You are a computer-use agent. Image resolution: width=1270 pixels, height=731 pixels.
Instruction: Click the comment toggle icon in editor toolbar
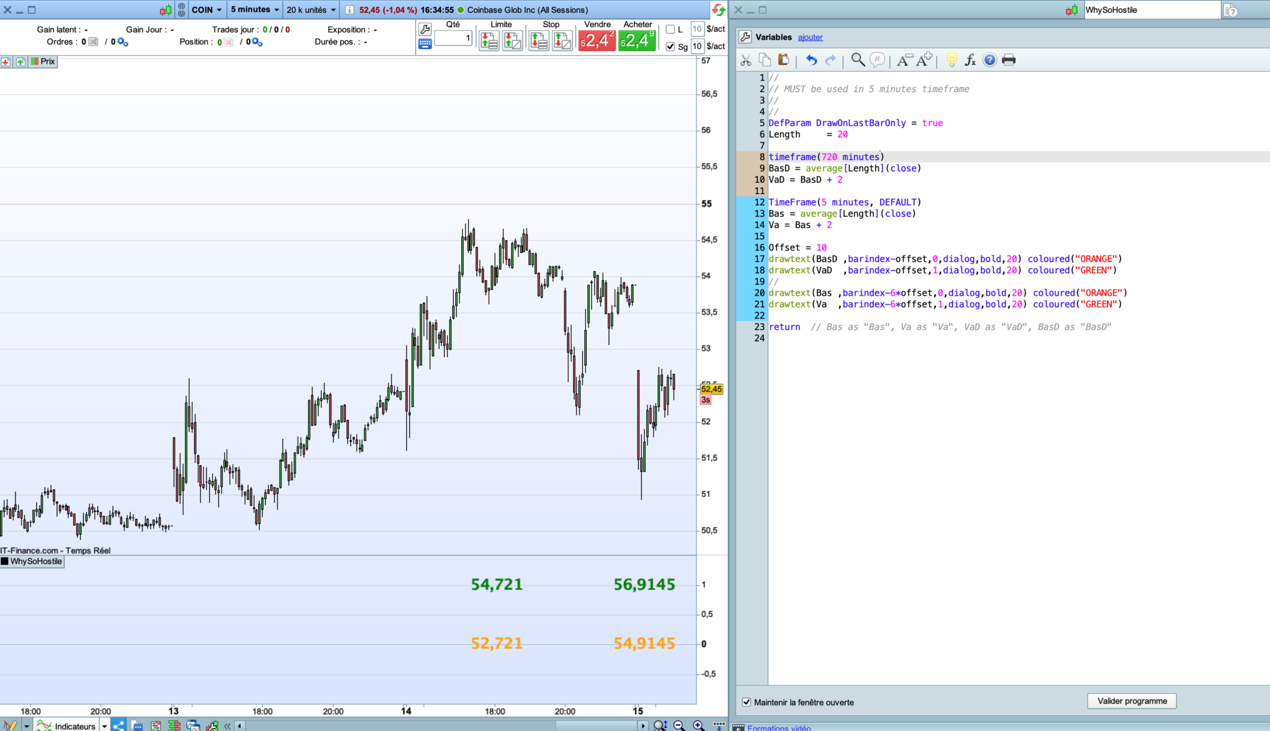tap(877, 60)
